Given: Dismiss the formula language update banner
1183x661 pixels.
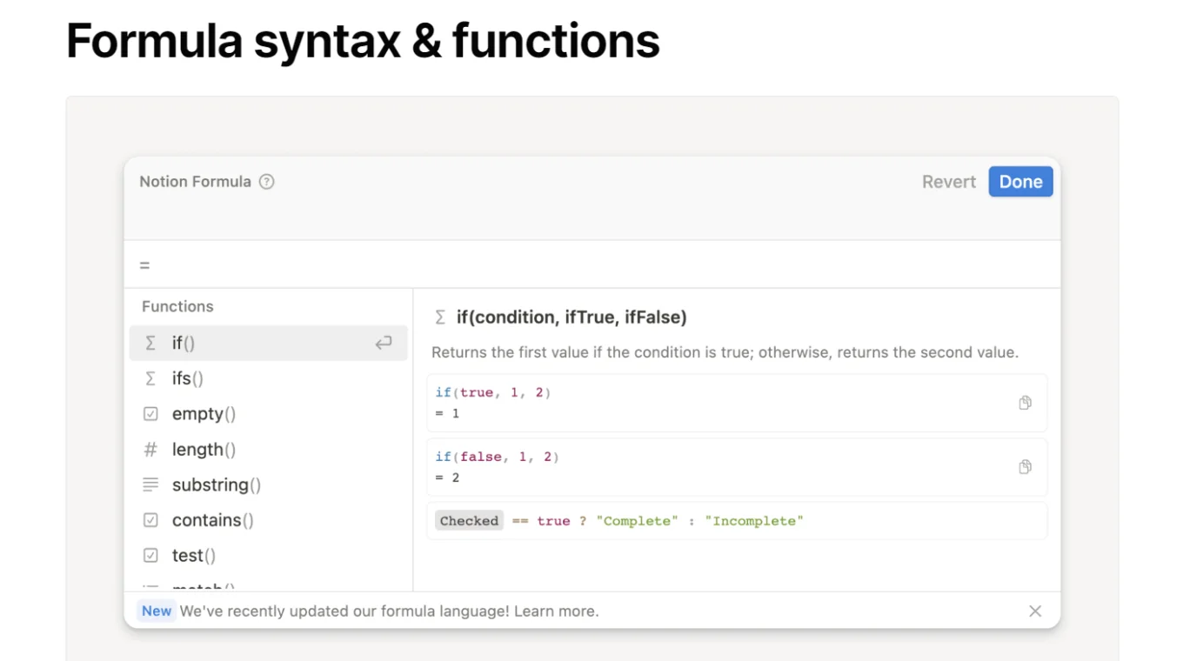Looking at the screenshot, I should 1034,611.
